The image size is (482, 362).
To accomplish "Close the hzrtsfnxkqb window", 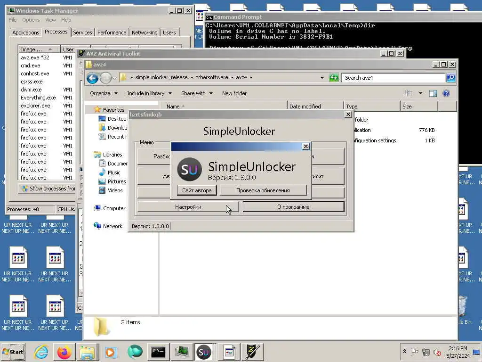I will pyautogui.click(x=348, y=115).
